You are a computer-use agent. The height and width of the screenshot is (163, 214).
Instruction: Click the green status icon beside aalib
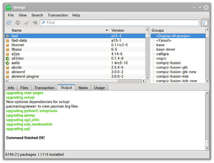coord(7,63)
